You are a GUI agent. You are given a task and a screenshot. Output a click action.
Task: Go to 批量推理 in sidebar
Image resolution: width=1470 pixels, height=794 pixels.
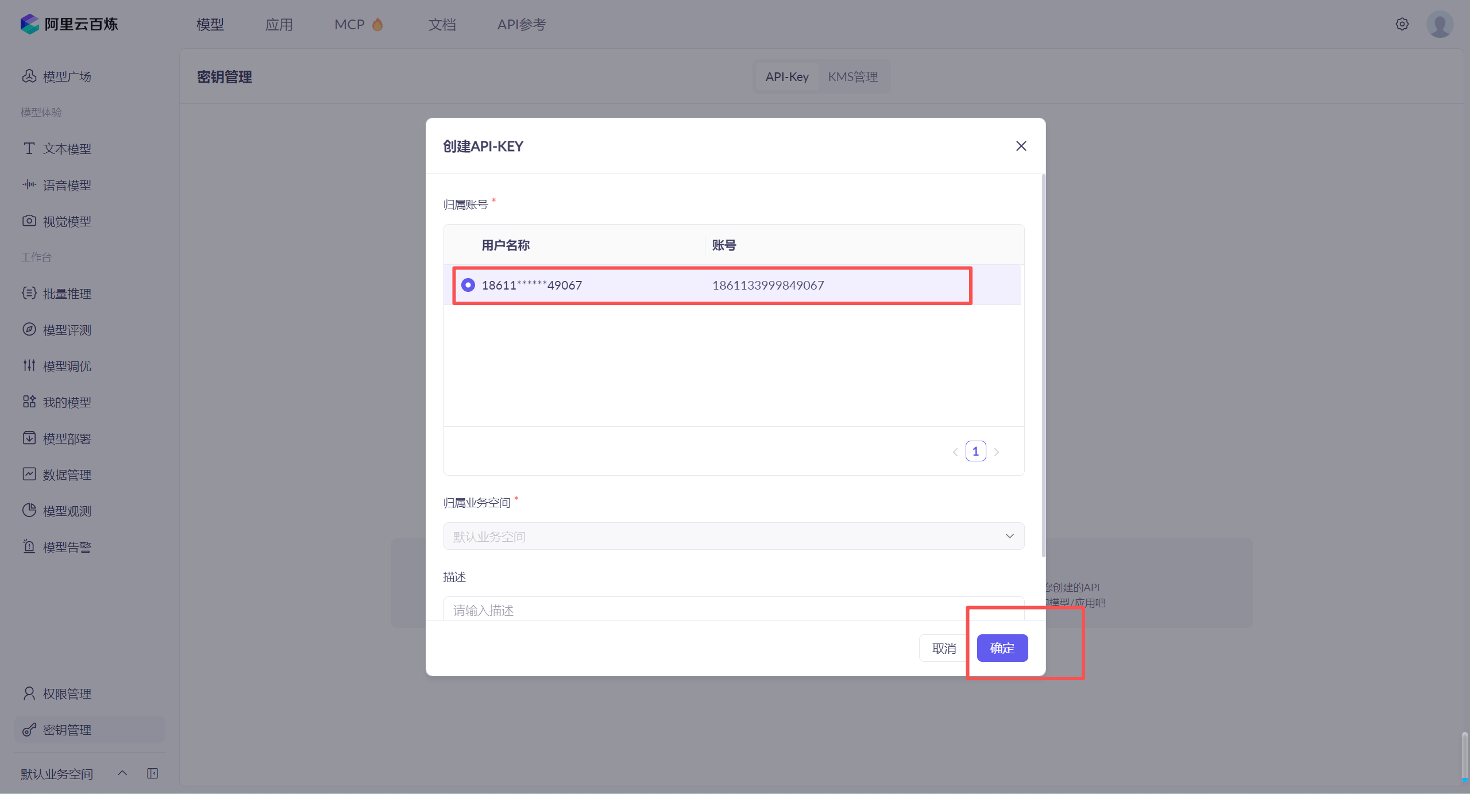point(67,294)
